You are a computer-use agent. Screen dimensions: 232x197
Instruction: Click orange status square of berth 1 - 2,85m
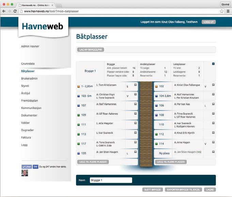pos(79,86)
